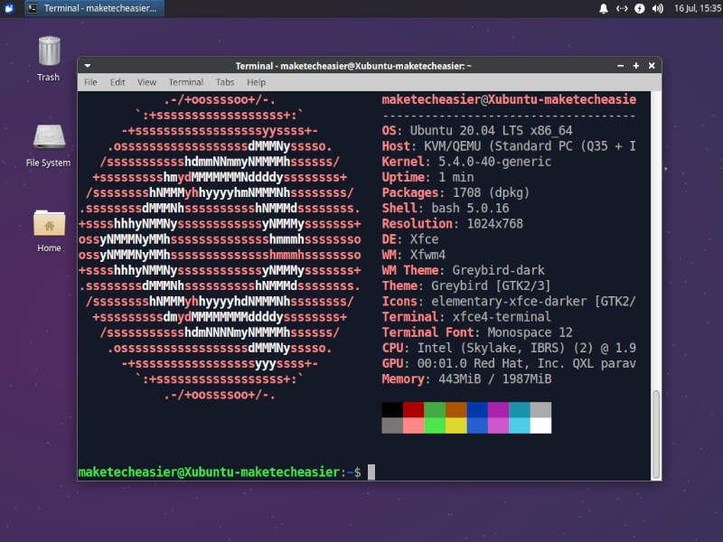Open the View menu of the terminal
The height and width of the screenshot is (542, 723).
pos(146,81)
